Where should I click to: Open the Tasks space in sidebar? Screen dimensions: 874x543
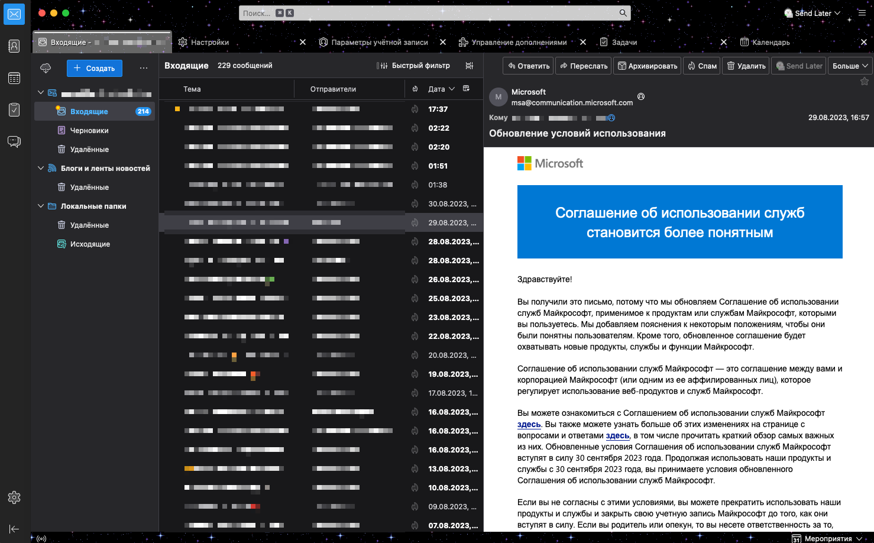14,110
